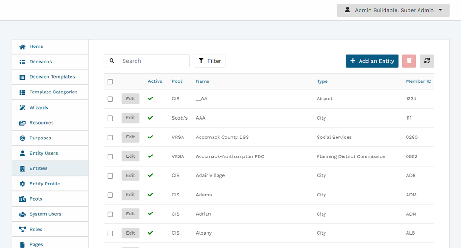The height and width of the screenshot is (248, 461).
Task: Open the Admin Buildable user dropdown
Action: pos(393,10)
